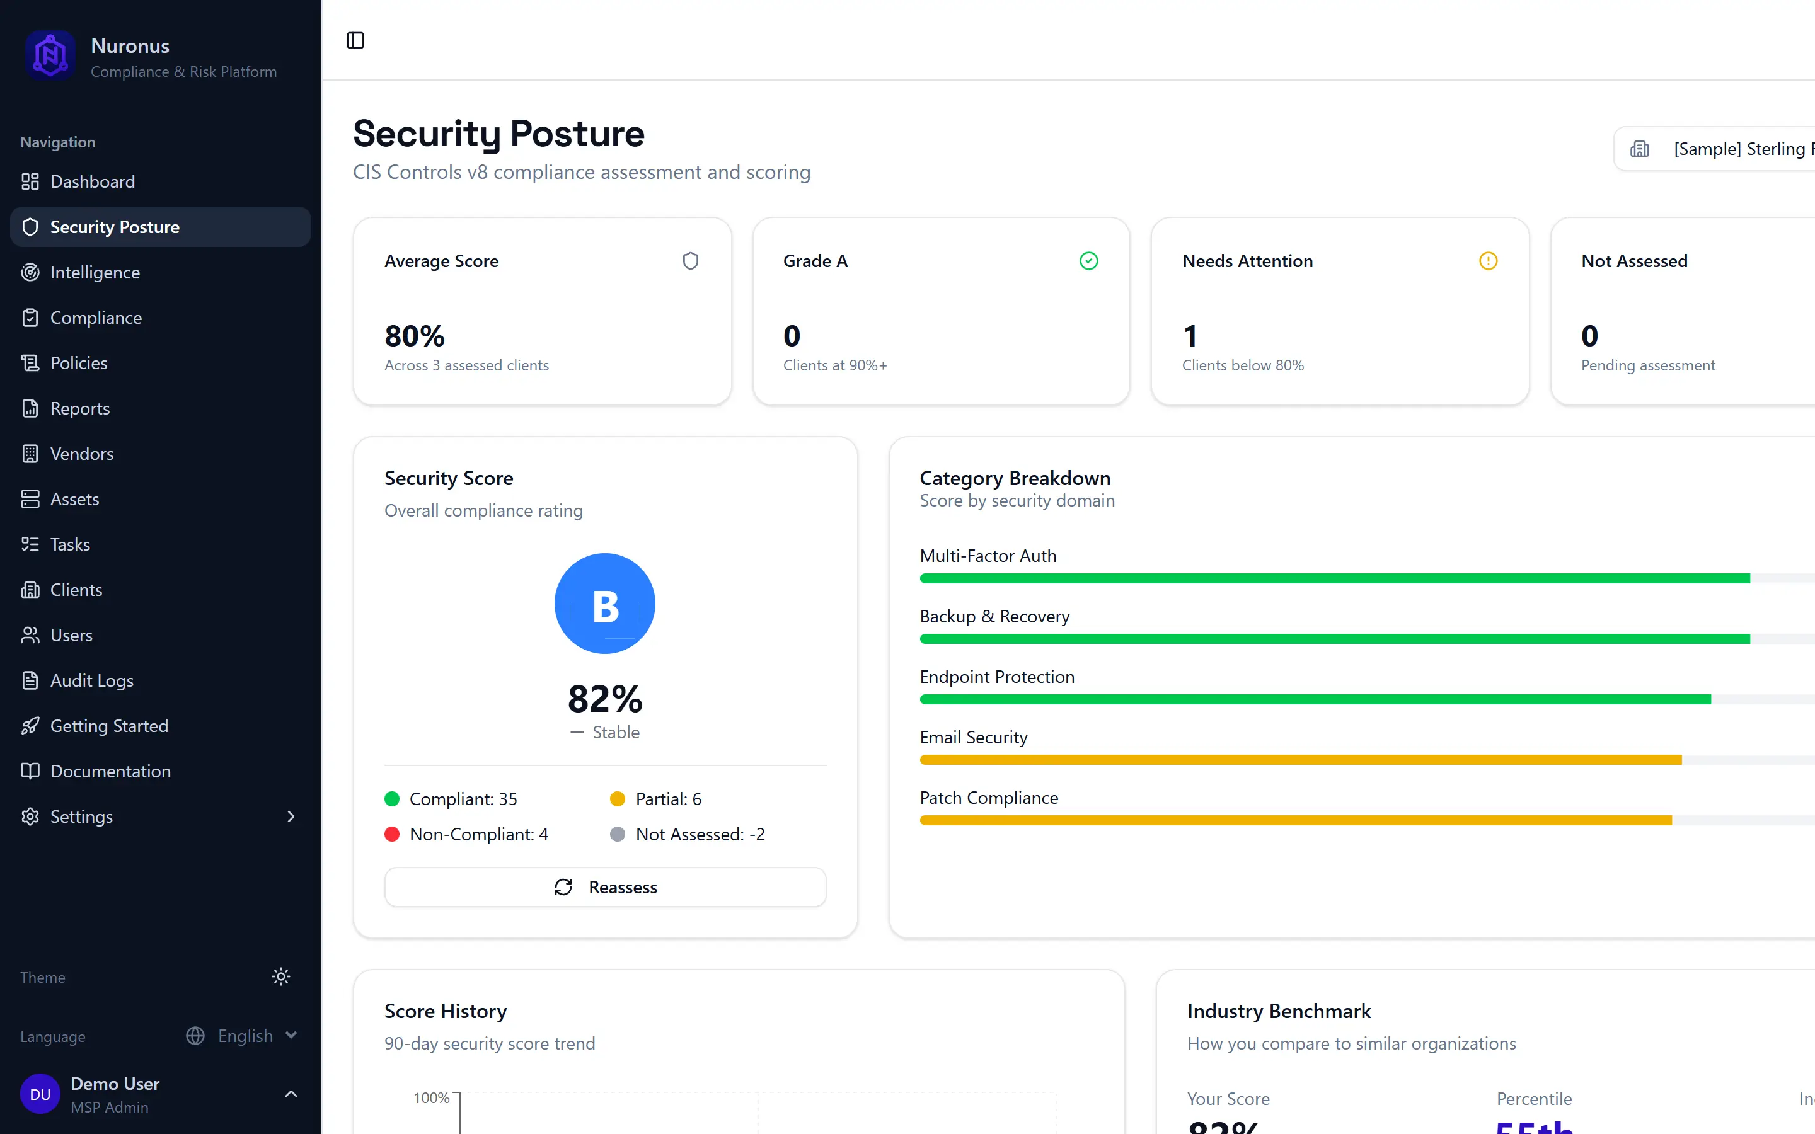
Task: Click the Not Assessed: -2 legend entry
Action: 688,834
